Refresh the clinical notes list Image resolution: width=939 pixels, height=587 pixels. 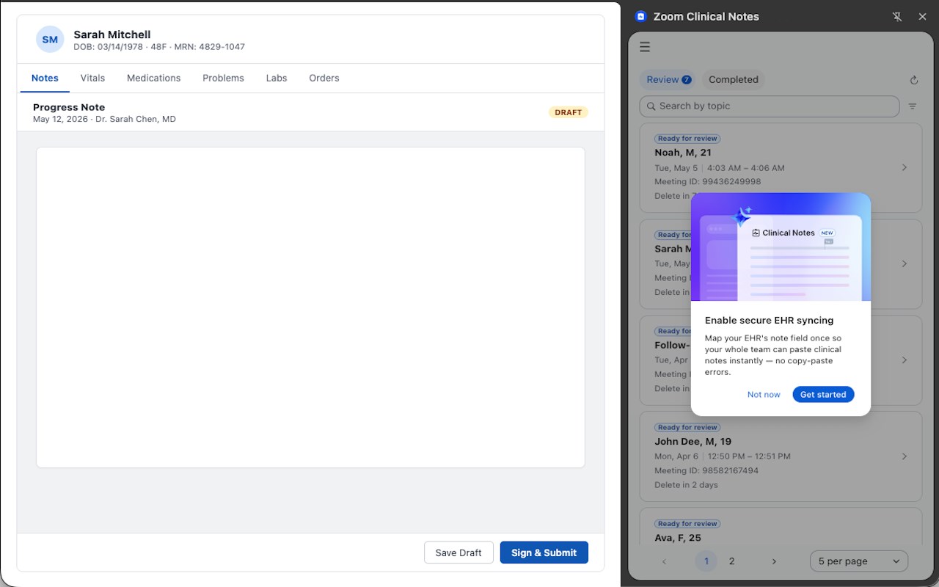point(914,80)
